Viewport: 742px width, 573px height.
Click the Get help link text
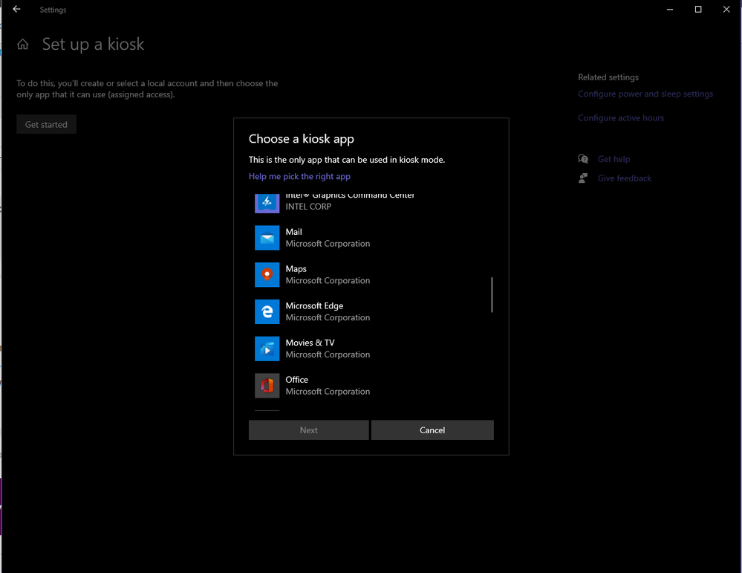coord(614,159)
